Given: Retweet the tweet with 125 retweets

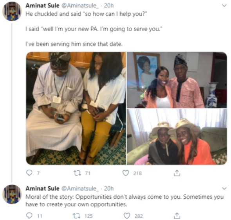Looking at the screenshot, I should pyautogui.click(x=77, y=216).
